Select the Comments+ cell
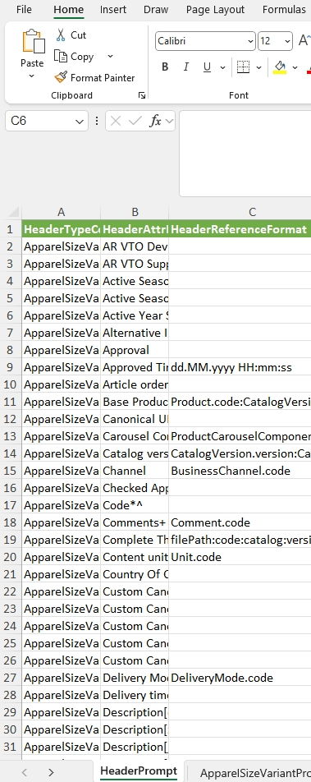 pyautogui.click(x=135, y=522)
